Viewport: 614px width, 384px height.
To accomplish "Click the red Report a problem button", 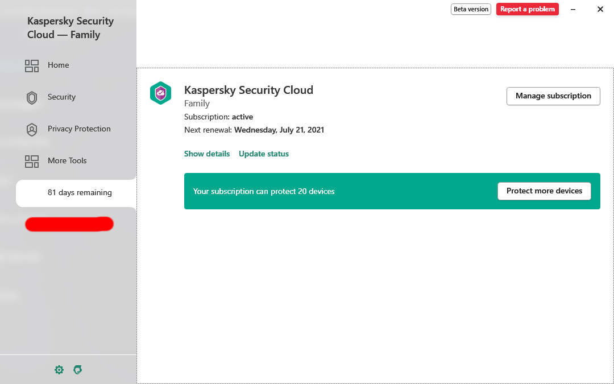I will click(x=527, y=9).
